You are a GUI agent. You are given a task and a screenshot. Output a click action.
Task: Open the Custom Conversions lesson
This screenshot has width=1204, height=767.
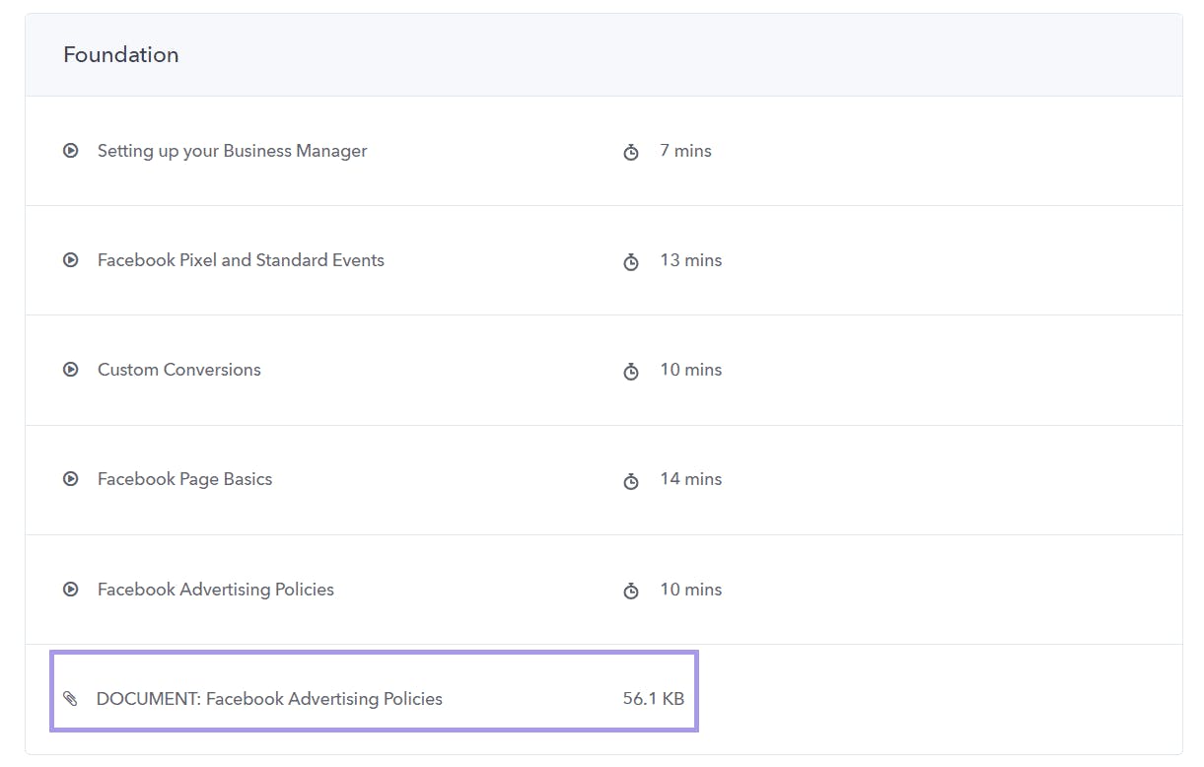click(179, 370)
